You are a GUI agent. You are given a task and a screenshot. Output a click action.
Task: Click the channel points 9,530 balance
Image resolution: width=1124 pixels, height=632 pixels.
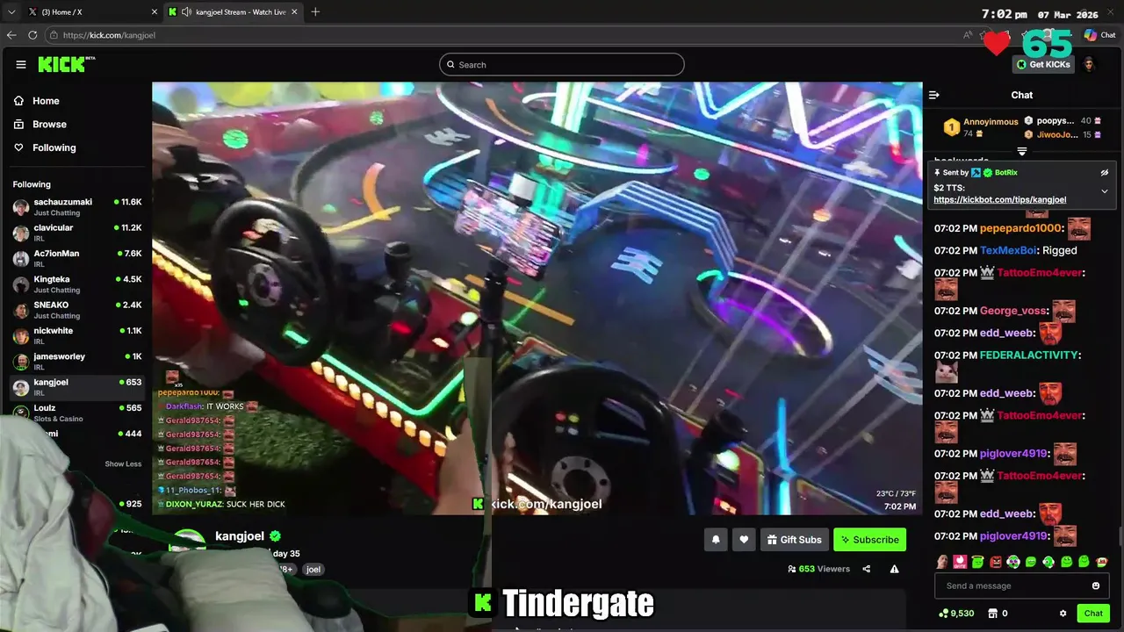click(x=956, y=614)
